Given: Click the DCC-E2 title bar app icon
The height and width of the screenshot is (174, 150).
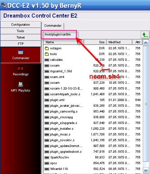Looking at the screenshot, I should click(4, 5).
